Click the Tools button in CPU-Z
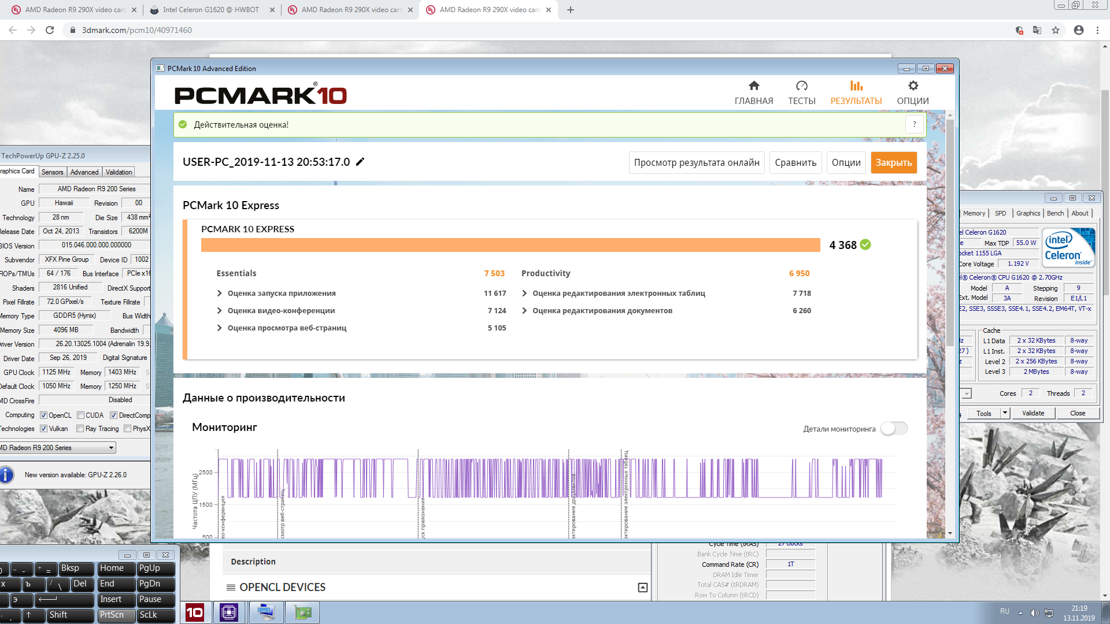 [x=984, y=413]
